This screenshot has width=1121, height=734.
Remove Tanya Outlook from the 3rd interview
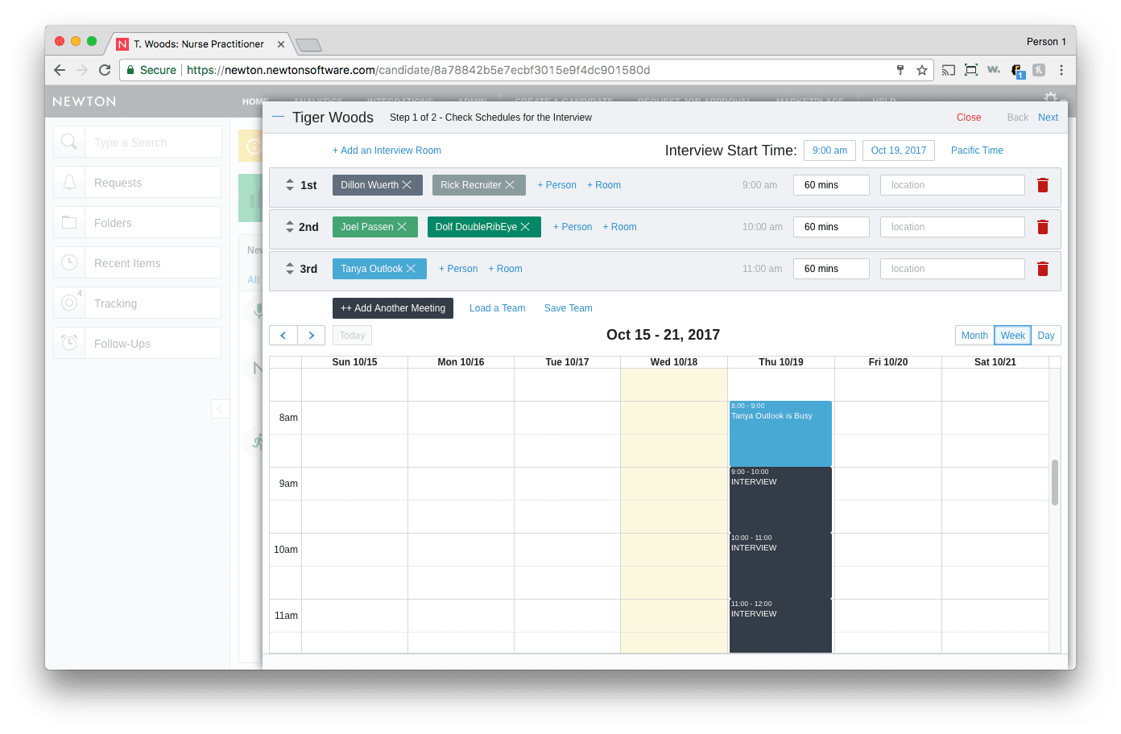[411, 269]
